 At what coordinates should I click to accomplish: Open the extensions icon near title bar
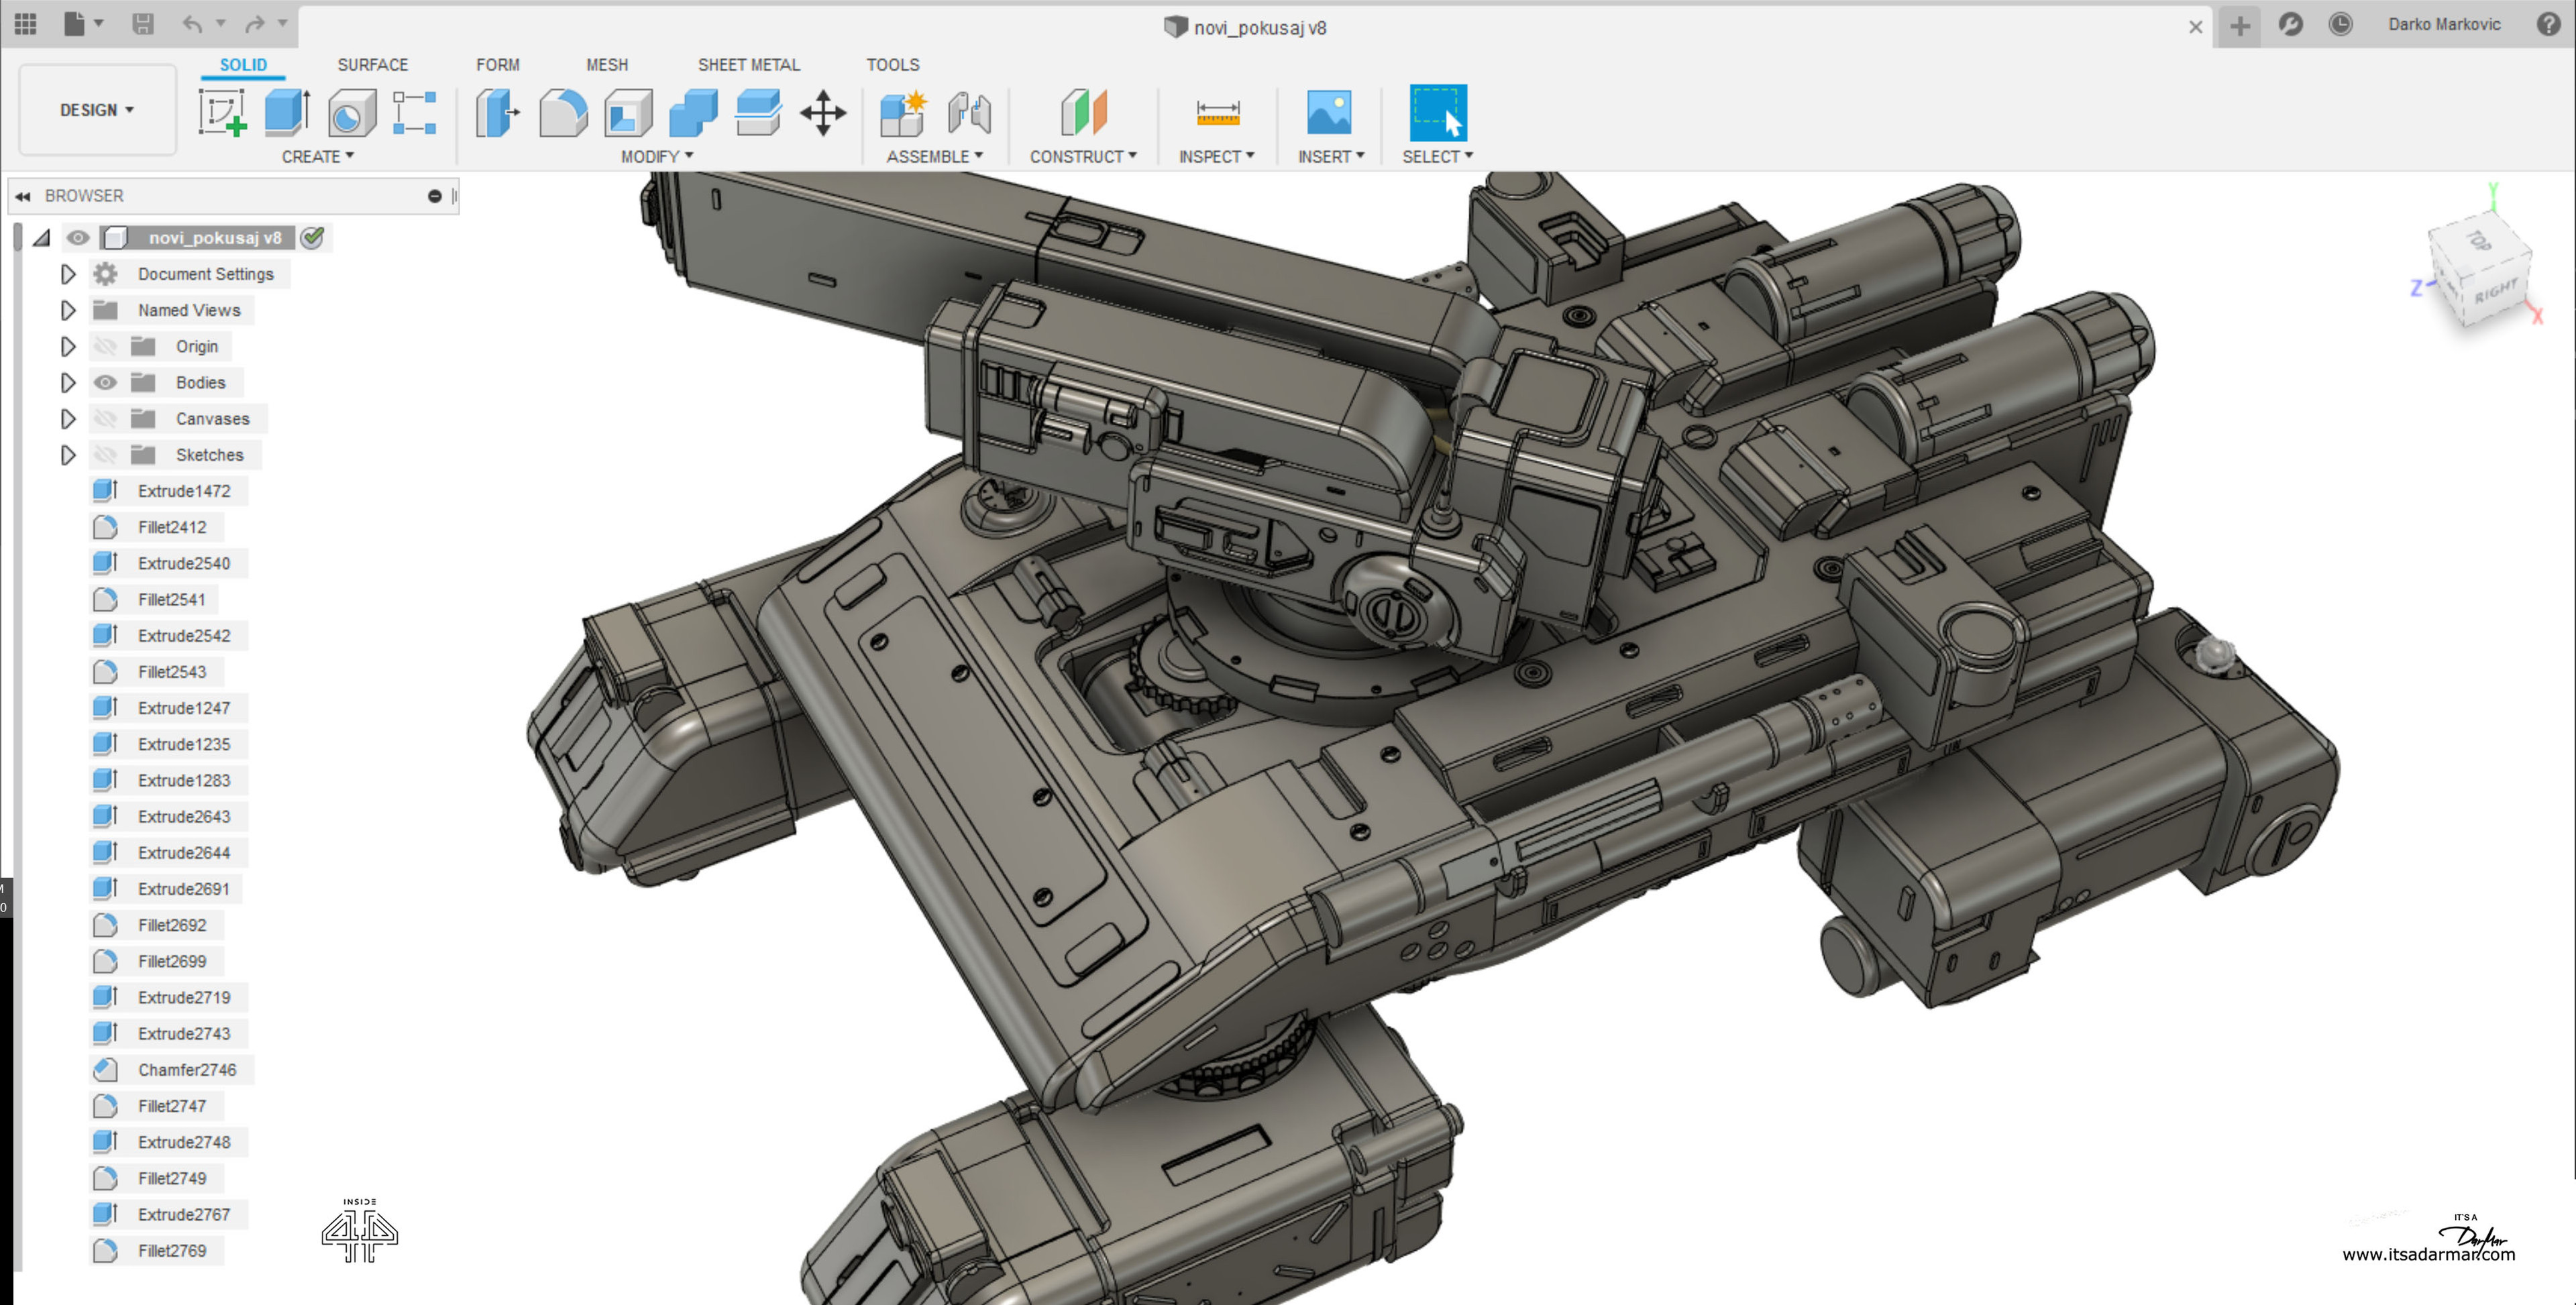point(2290,24)
